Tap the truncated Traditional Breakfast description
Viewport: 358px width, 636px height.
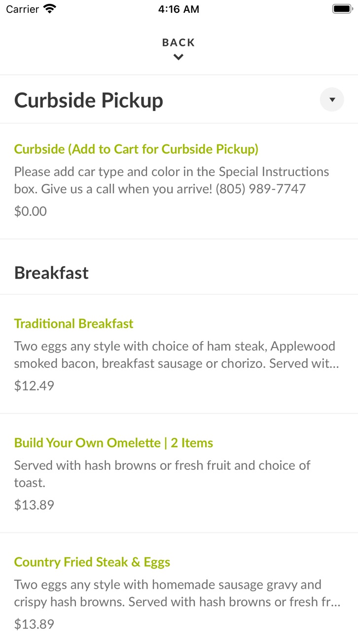tap(177, 354)
